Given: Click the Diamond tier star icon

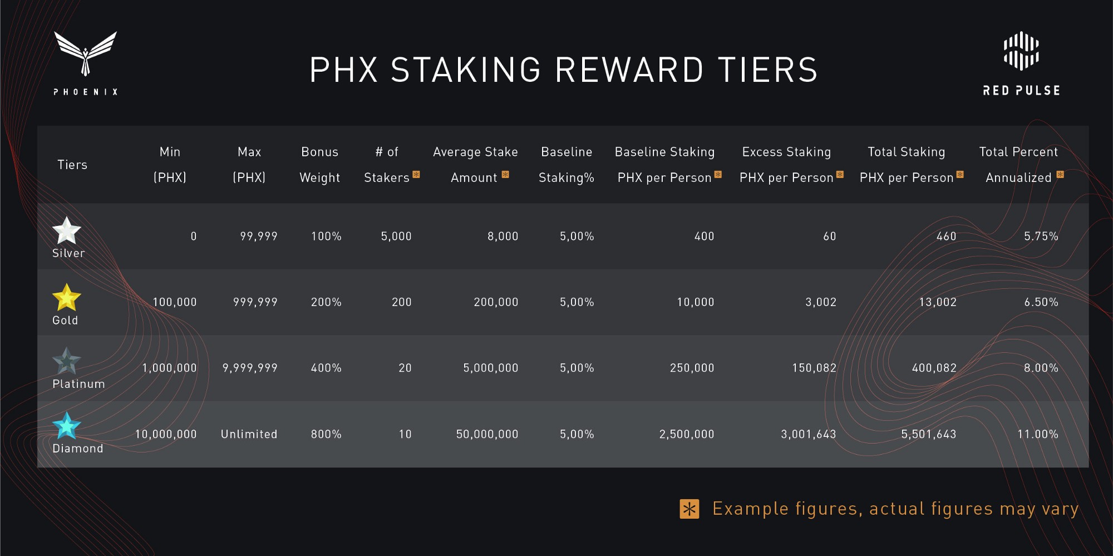Looking at the screenshot, I should pyautogui.click(x=66, y=426).
